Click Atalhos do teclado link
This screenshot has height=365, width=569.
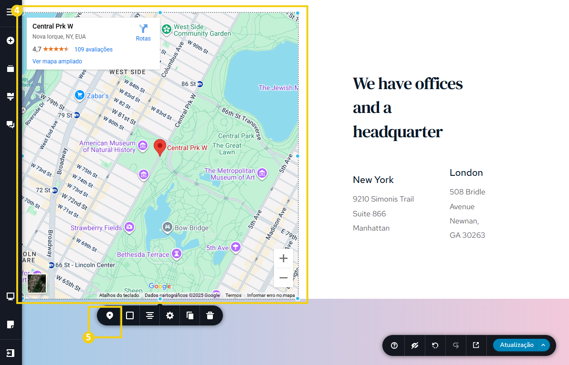[x=119, y=295]
